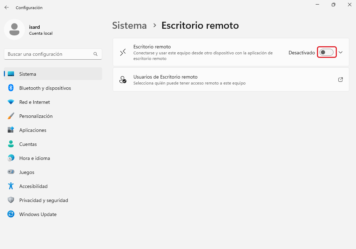Click the back arrow button
The image size is (356, 249).
(x=7, y=7)
